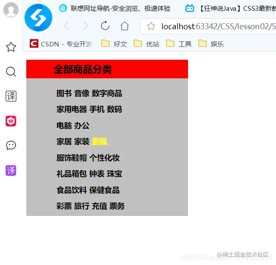Go back with the left arrow
This screenshot has width=276, height=265.
[66, 26]
